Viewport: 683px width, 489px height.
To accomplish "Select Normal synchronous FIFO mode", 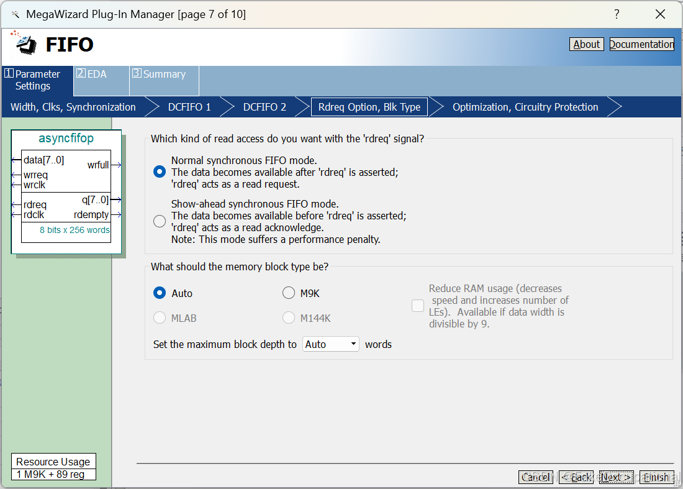I will [x=160, y=171].
